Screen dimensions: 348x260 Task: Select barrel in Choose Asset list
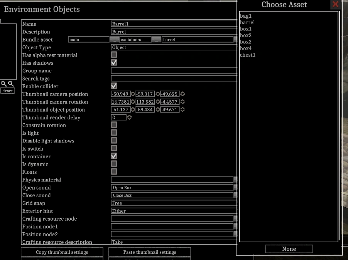[247, 22]
